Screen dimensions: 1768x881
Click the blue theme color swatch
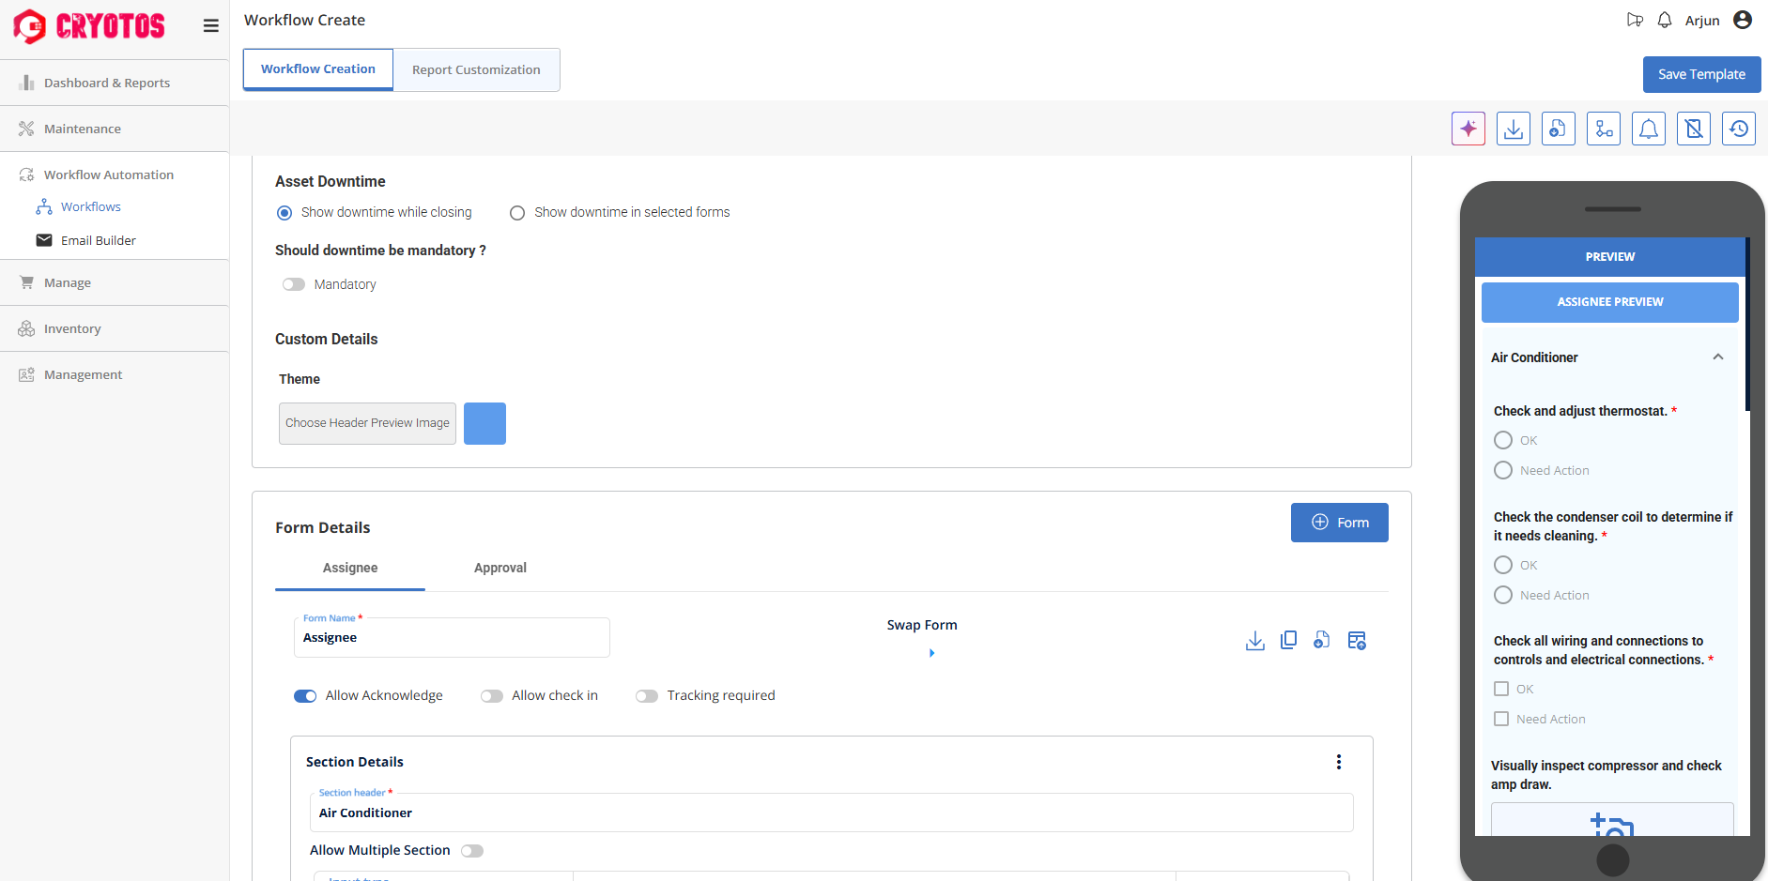[x=484, y=423]
